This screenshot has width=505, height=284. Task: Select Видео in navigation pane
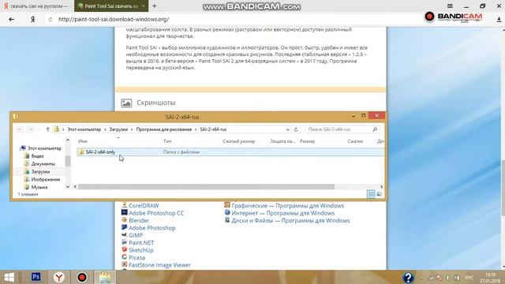tap(35, 156)
